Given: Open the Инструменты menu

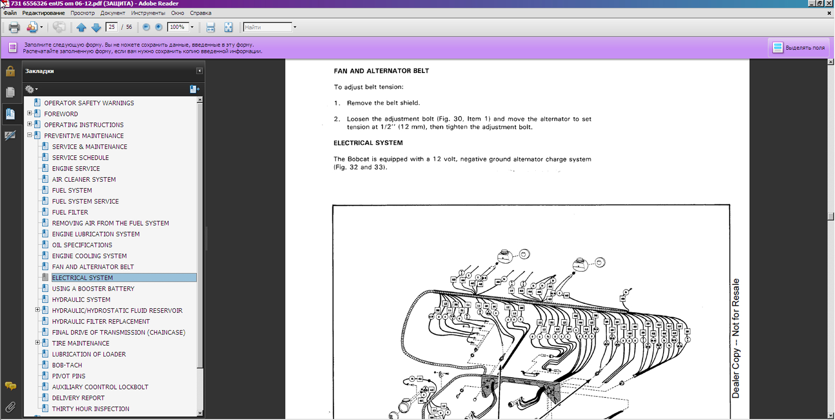Looking at the screenshot, I should (148, 13).
